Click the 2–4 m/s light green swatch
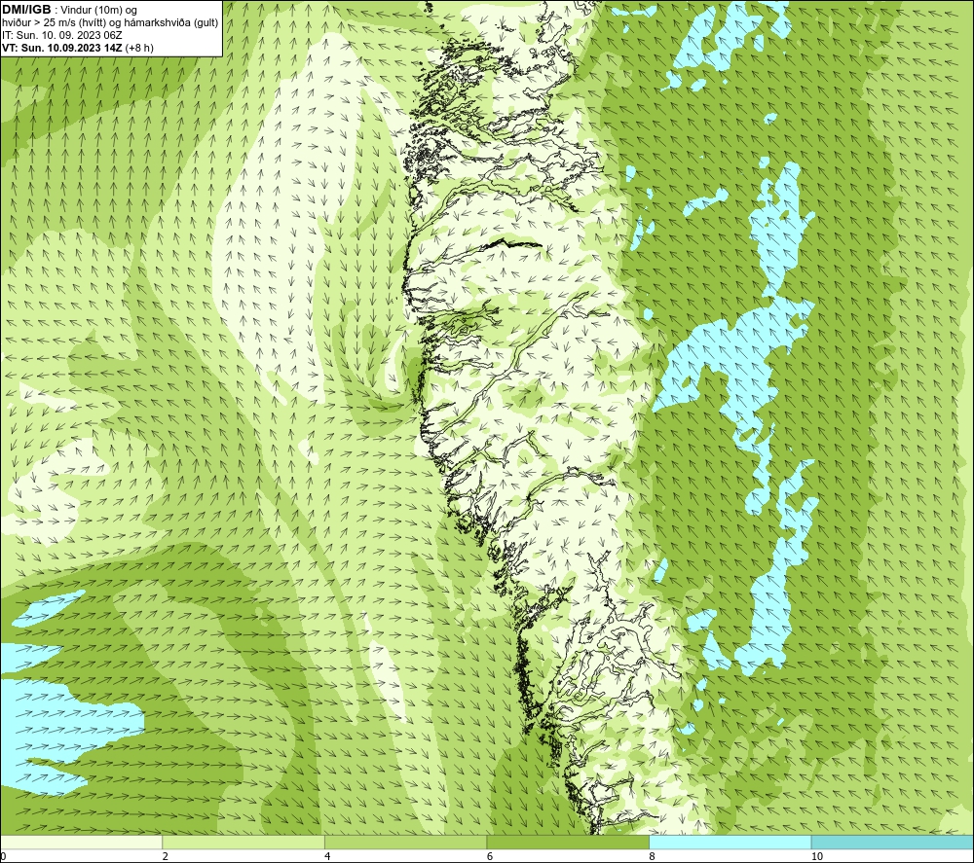 pos(243,842)
